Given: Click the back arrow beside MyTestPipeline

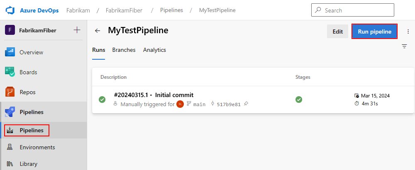Looking at the screenshot, I should [98, 31].
